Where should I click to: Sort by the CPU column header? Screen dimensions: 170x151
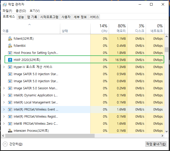click(x=100, y=29)
